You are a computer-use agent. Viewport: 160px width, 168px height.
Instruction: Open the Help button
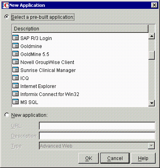143,158
